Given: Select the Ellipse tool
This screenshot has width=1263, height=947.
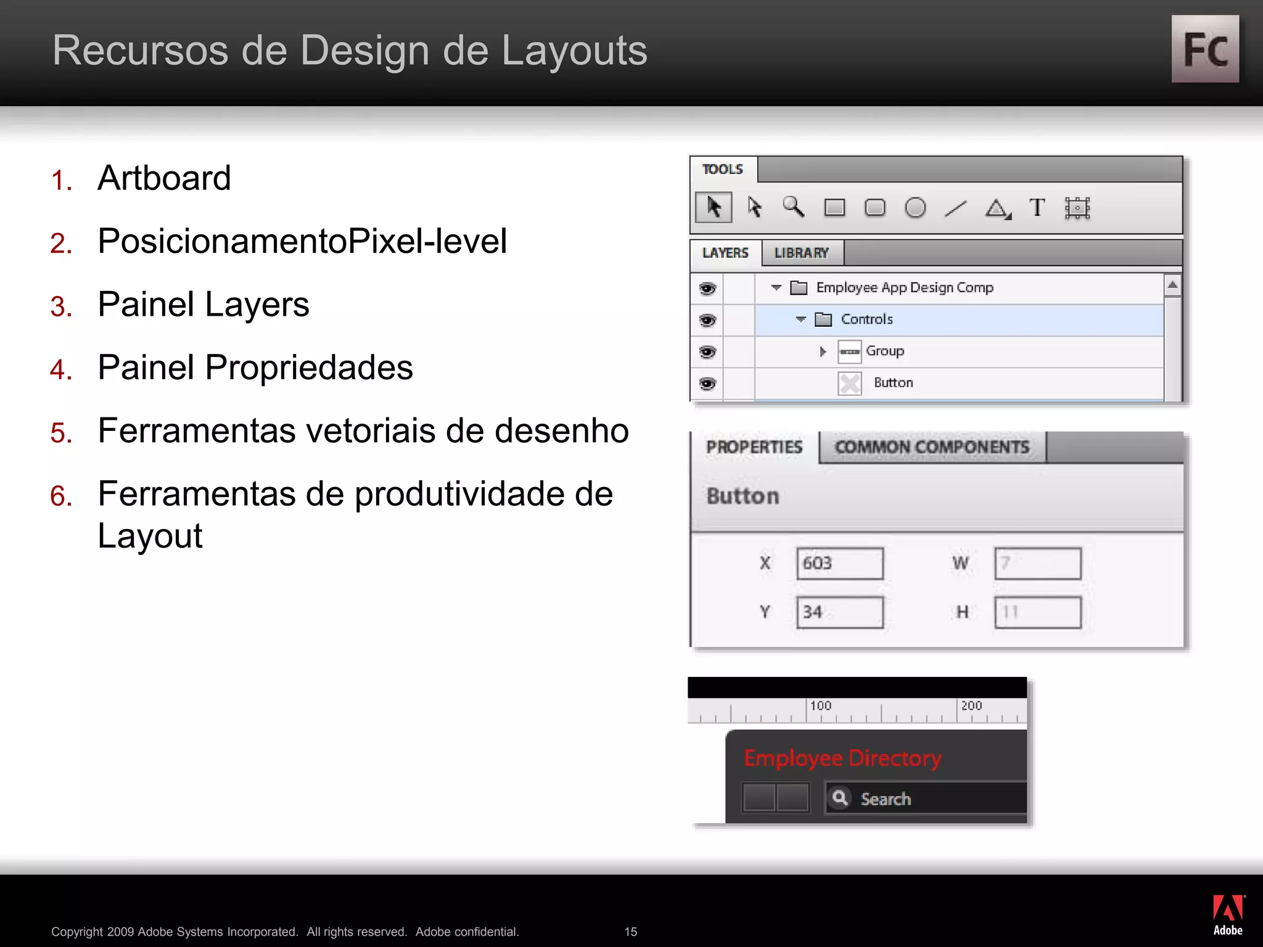Looking at the screenshot, I should click(915, 208).
